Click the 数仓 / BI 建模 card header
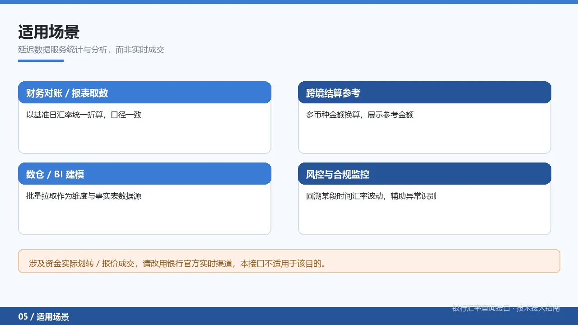Image resolution: width=578 pixels, height=325 pixels. pyautogui.click(x=144, y=174)
